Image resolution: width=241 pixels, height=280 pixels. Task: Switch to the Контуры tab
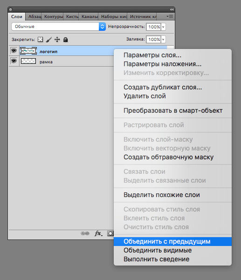click(x=53, y=17)
